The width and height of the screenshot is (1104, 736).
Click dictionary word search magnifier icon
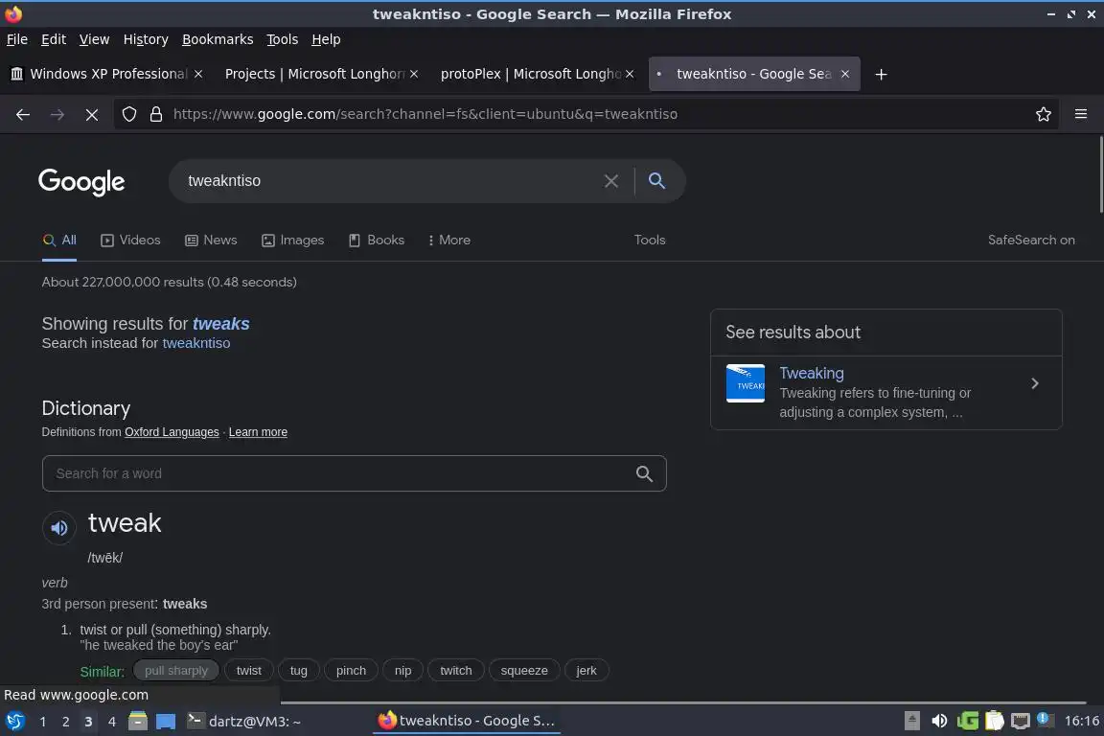pyautogui.click(x=644, y=474)
